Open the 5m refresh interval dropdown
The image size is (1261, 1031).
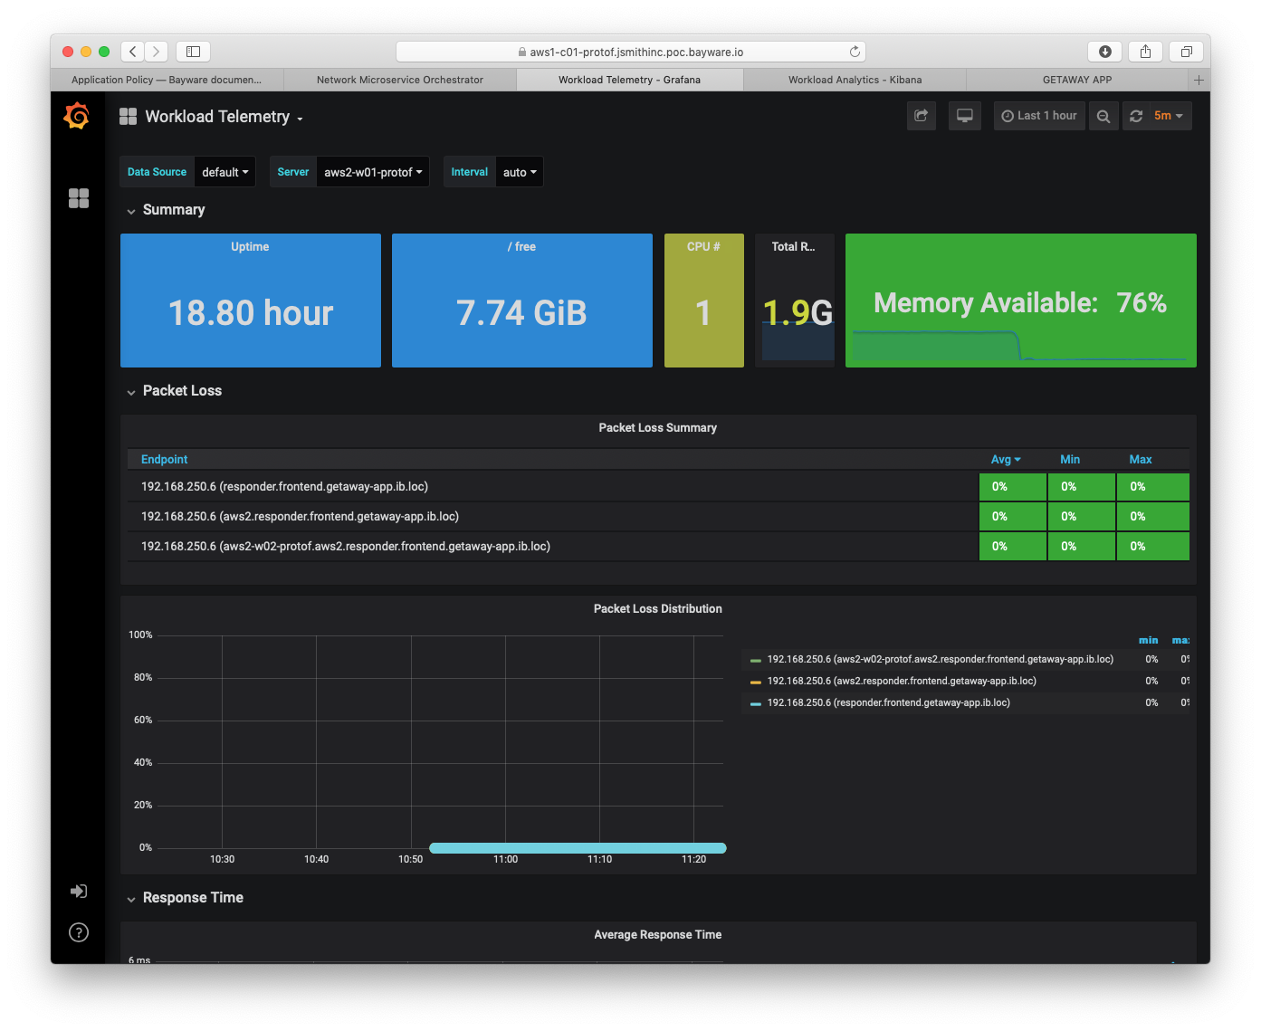(1170, 116)
